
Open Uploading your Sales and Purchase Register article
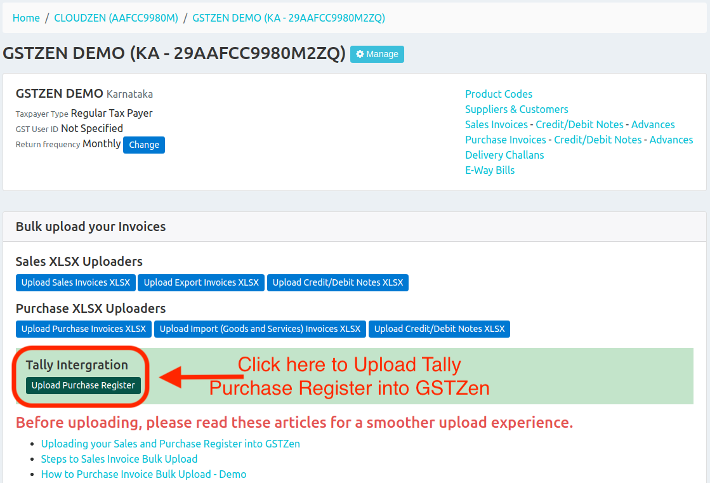coord(170,444)
